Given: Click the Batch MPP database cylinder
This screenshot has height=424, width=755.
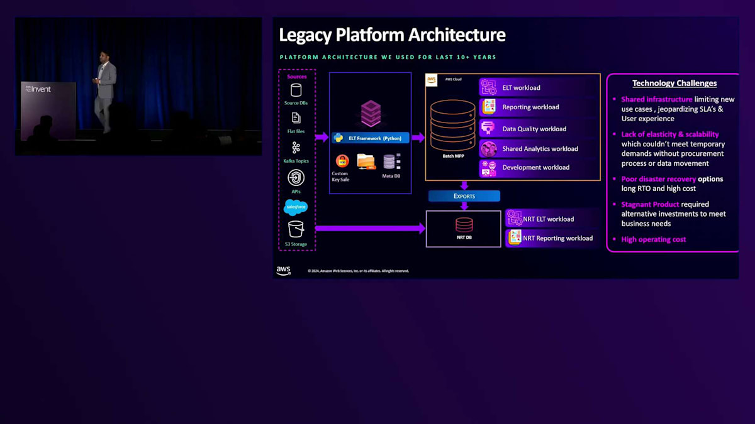Looking at the screenshot, I should pos(452,125).
